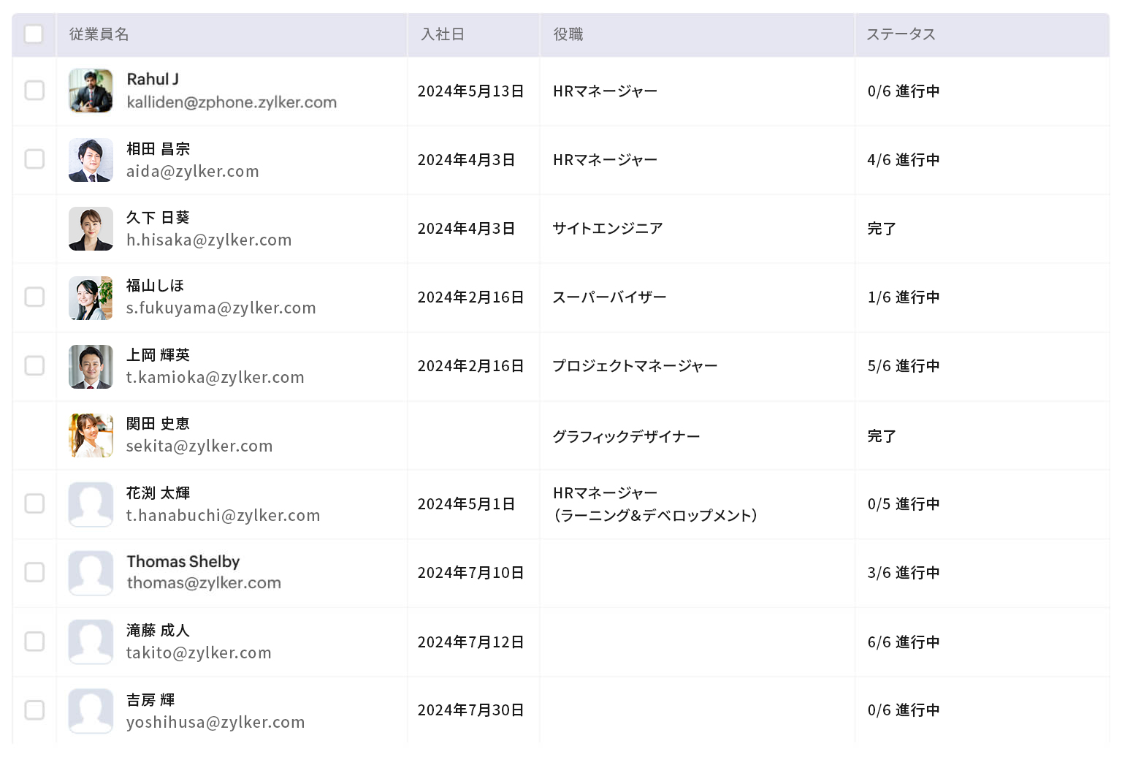Sort by the 従業員名 column header
1122x757 pixels.
click(x=99, y=34)
